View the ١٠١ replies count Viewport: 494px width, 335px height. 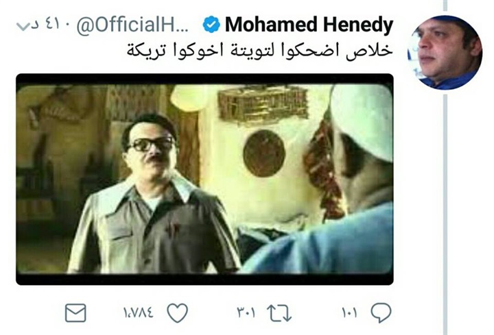(x=349, y=313)
